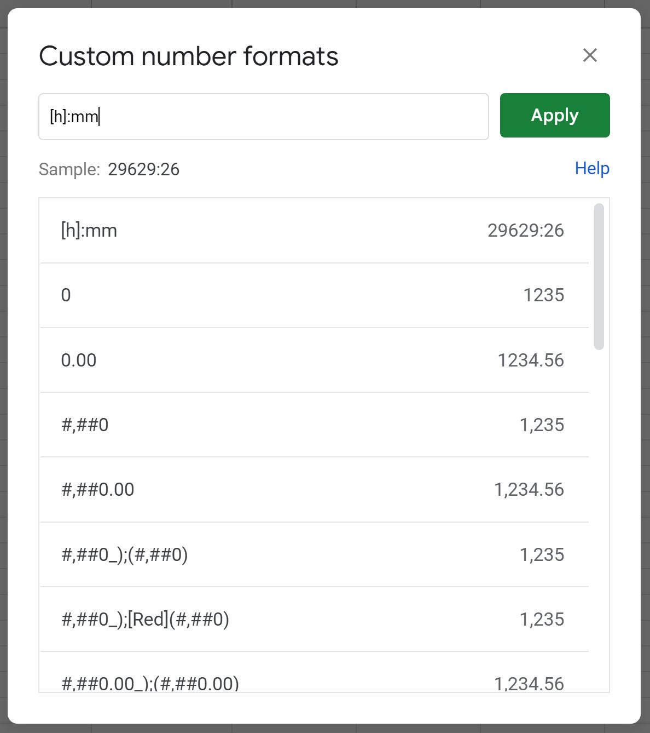
Task: Click the format list scrollbar thumb
Action: [x=599, y=277]
